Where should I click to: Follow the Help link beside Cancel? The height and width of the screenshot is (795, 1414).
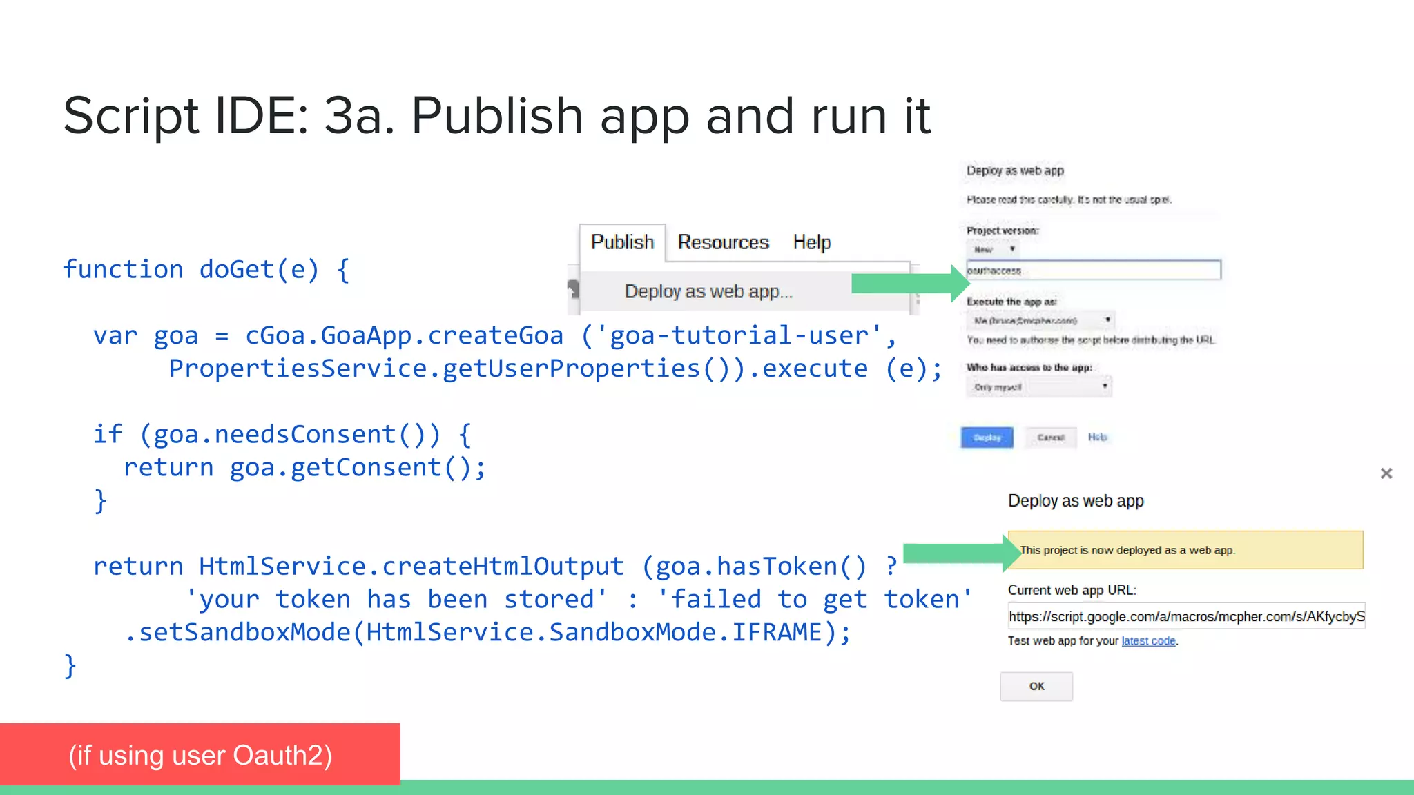click(x=1097, y=437)
